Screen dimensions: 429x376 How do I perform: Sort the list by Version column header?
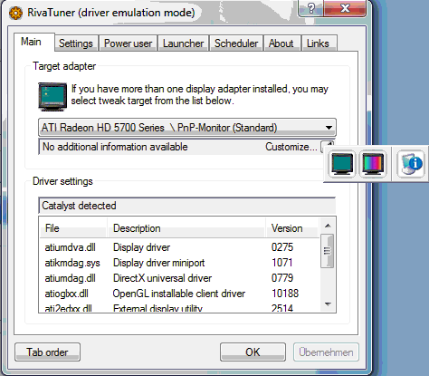pos(292,228)
